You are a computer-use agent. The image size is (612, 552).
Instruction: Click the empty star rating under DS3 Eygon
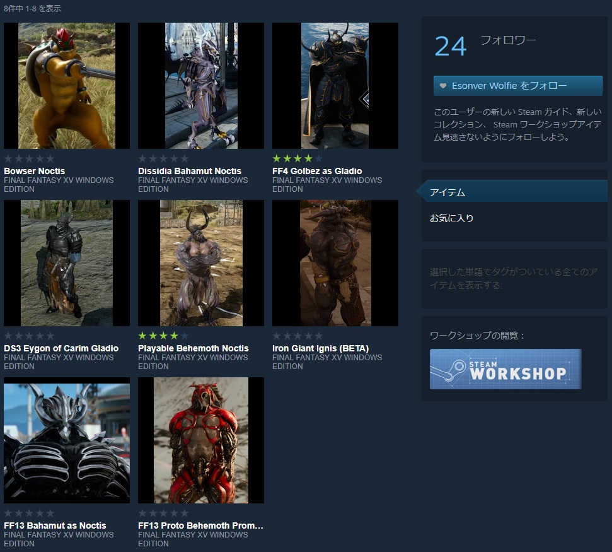29,336
